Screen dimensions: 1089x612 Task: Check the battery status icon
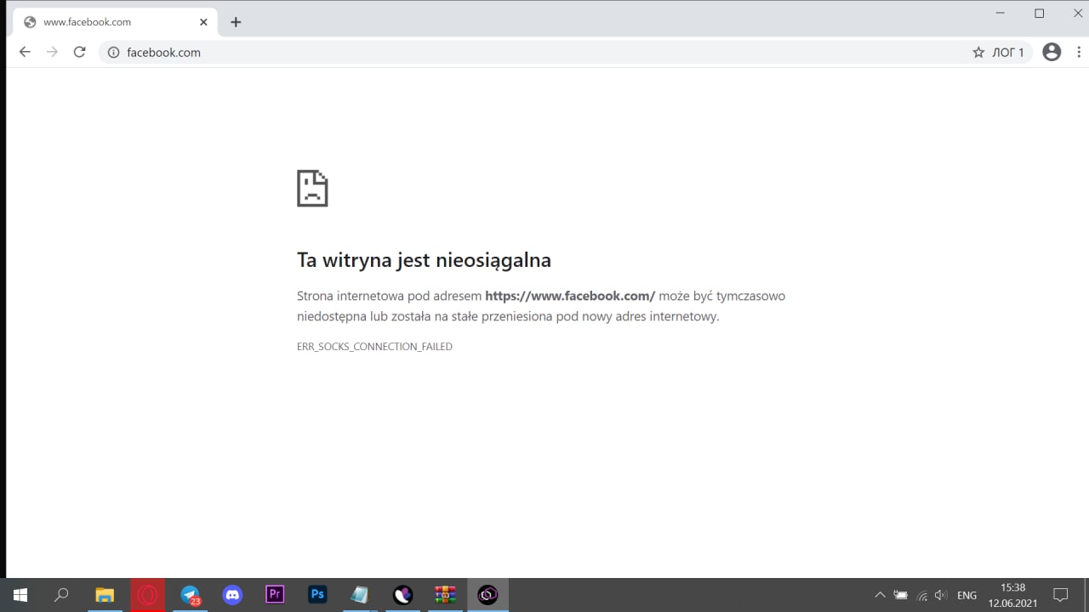900,595
